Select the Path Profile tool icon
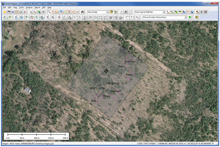220x147 pixels. pos(65,12)
